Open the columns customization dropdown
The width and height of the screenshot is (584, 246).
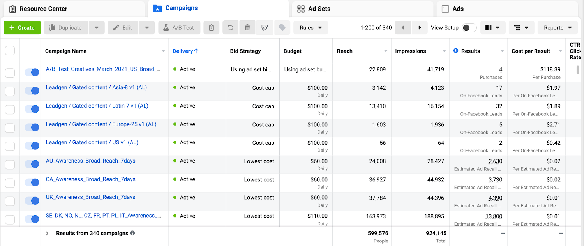point(492,28)
